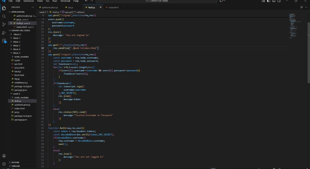Screen dimensions: 310x169
Task: Expand the Week 2 folder
Action: pos(16,42)
